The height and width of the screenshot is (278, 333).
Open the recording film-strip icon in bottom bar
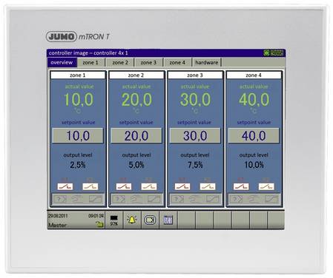click(x=168, y=220)
